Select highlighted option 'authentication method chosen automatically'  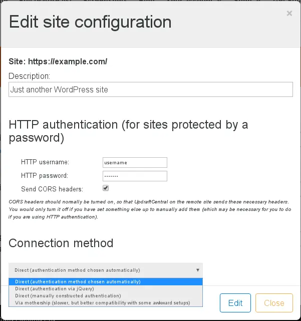tap(78, 282)
